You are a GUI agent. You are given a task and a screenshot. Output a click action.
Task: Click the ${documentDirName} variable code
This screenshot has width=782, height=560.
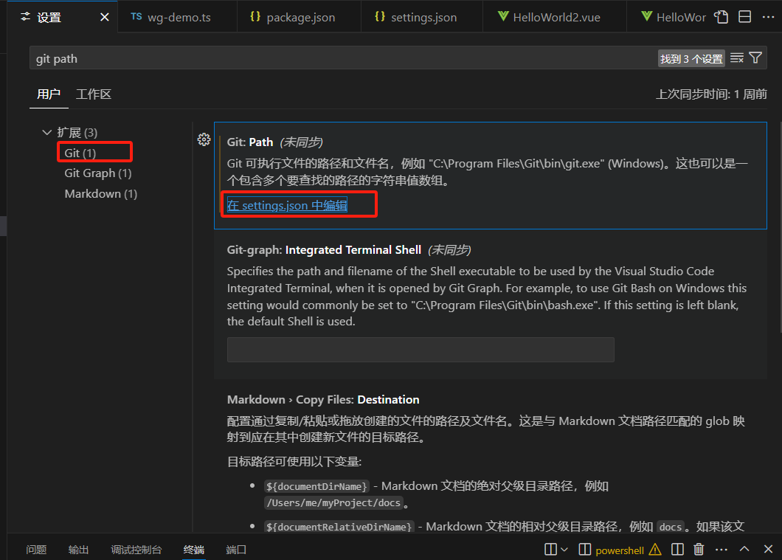point(316,486)
